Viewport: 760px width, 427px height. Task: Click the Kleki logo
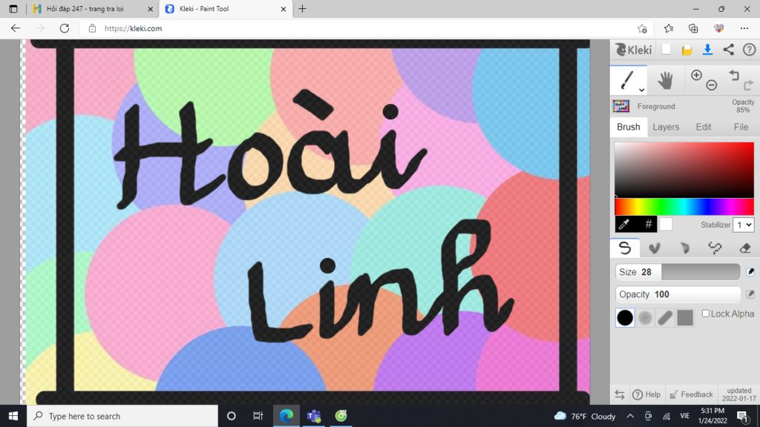(634, 50)
